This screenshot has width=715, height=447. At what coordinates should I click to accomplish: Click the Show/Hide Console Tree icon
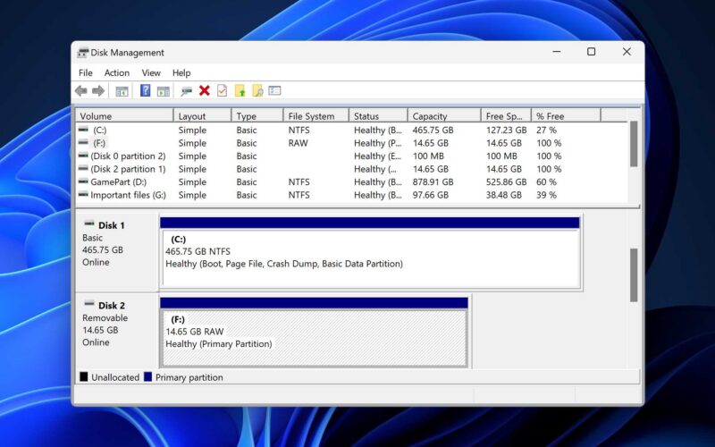coord(122,91)
